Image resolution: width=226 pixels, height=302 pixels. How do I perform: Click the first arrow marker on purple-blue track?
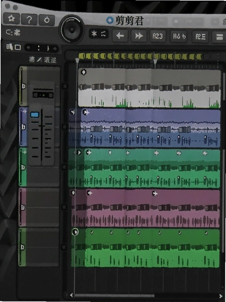coord(72,112)
